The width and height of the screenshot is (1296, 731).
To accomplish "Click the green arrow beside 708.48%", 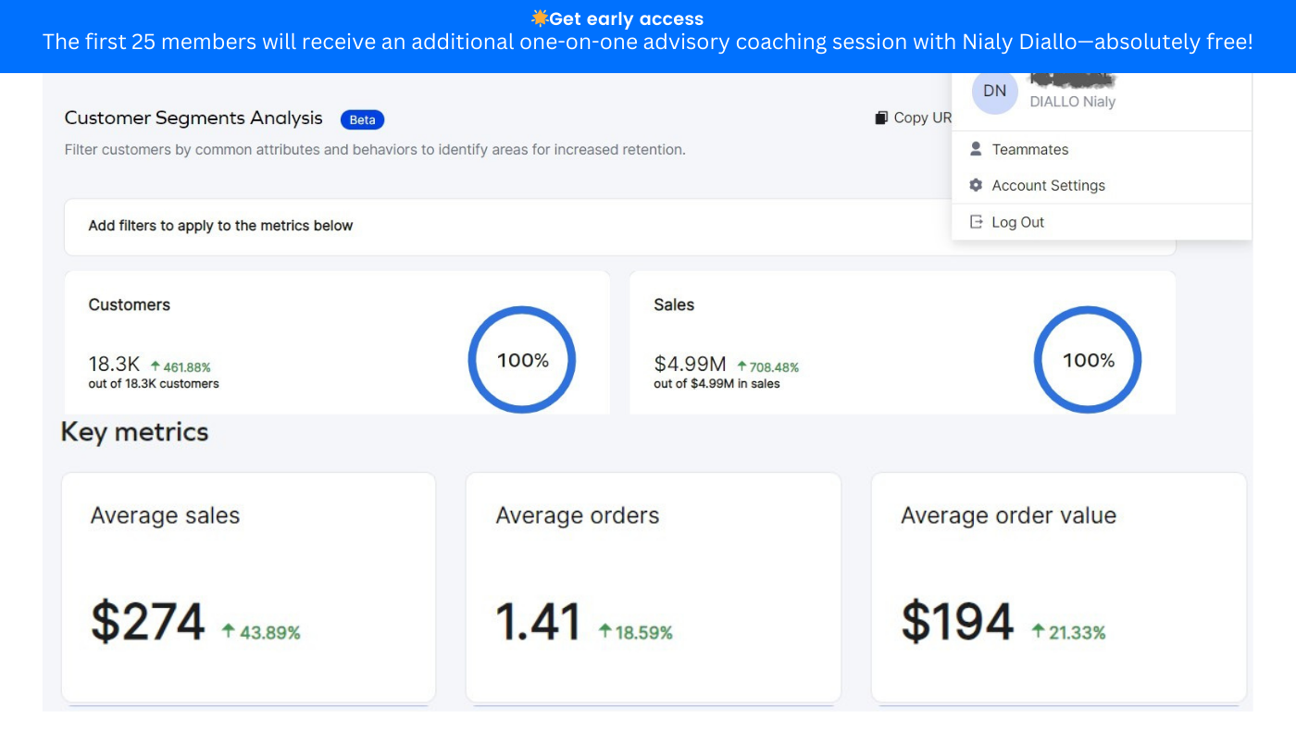I will [741, 366].
